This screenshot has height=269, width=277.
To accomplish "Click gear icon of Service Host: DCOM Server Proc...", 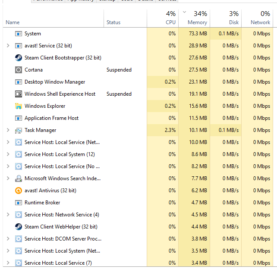I will click(19, 239).
